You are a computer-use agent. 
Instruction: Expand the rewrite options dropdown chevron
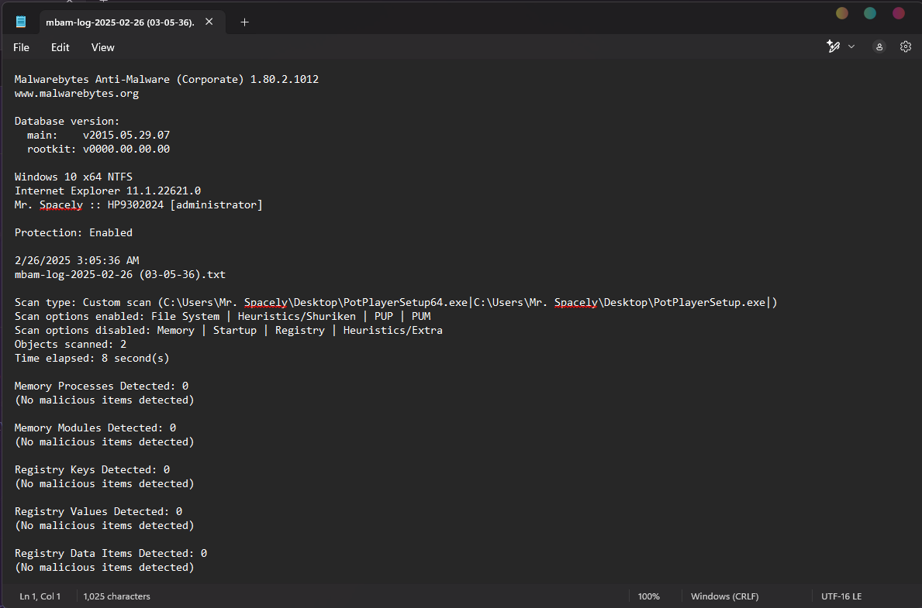tap(851, 46)
